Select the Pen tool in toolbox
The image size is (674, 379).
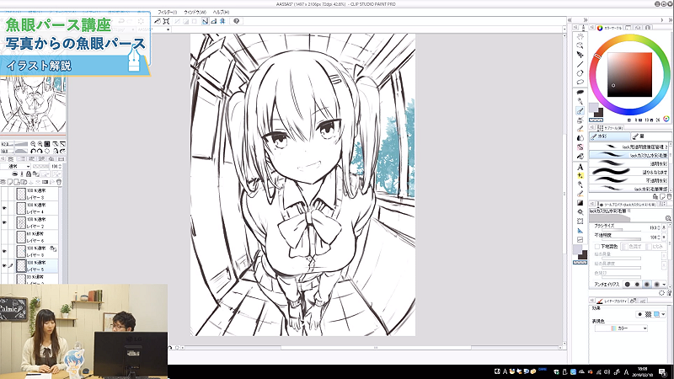click(580, 101)
